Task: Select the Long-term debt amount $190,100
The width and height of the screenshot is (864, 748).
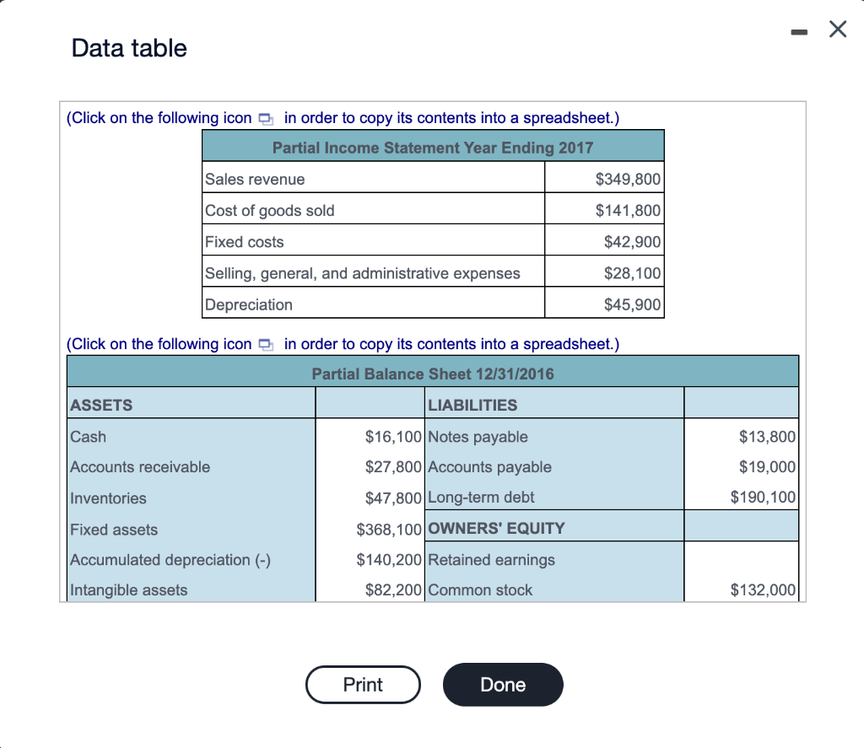Action: pos(765,498)
